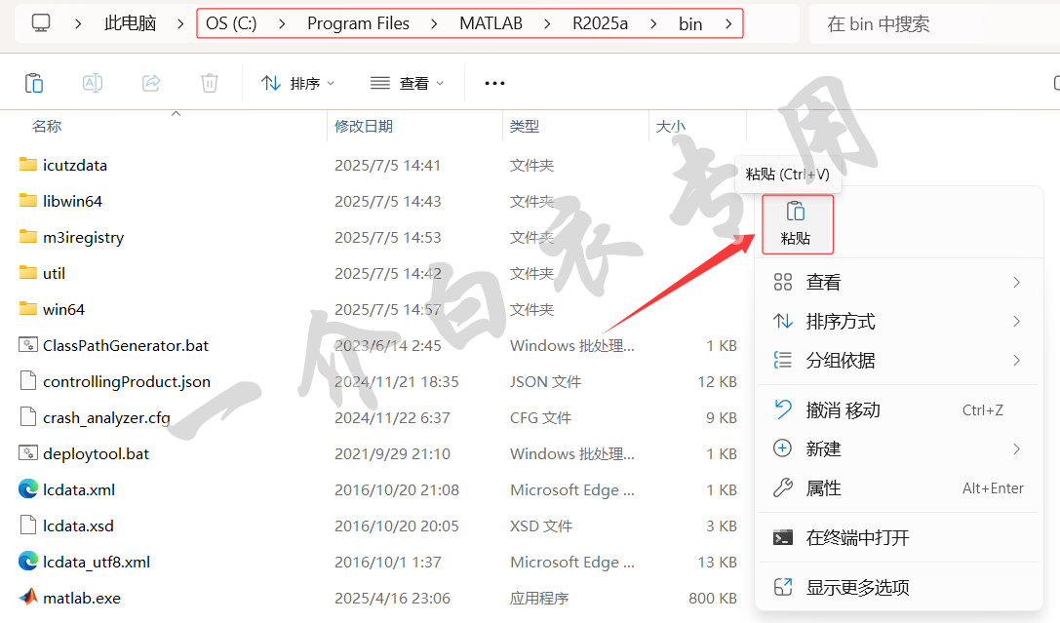Click the 粘贴 paste button in context menu
This screenshot has width=1060, height=623.
click(x=797, y=224)
